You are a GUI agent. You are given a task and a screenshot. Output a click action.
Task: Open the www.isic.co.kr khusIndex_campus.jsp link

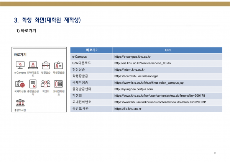[x=149, y=83]
